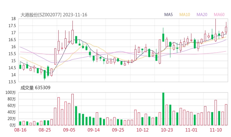Click the 18 price axis label

[x=13, y=19]
